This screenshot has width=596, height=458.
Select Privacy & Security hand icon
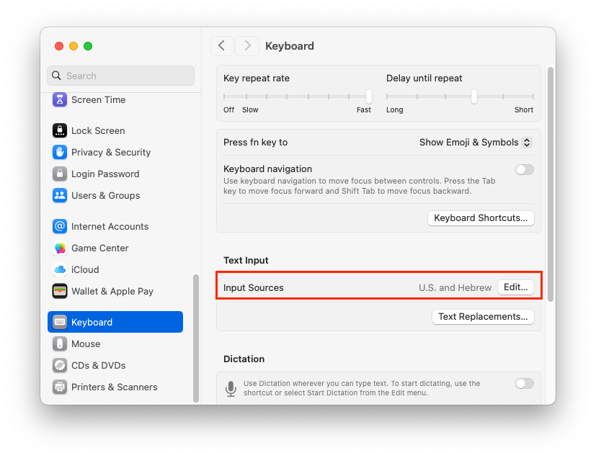tap(60, 152)
